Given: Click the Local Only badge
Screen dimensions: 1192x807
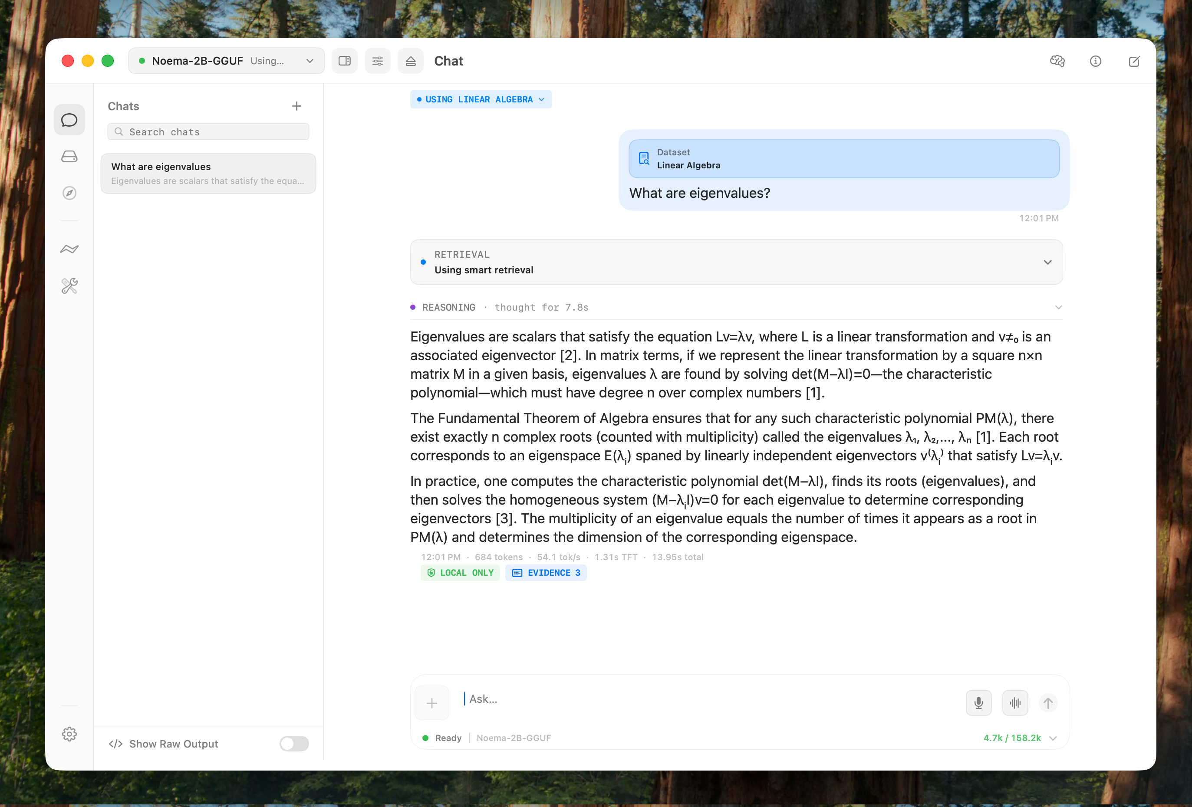Looking at the screenshot, I should tap(460, 573).
